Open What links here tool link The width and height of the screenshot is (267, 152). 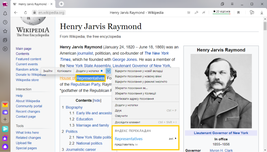pos(27,133)
